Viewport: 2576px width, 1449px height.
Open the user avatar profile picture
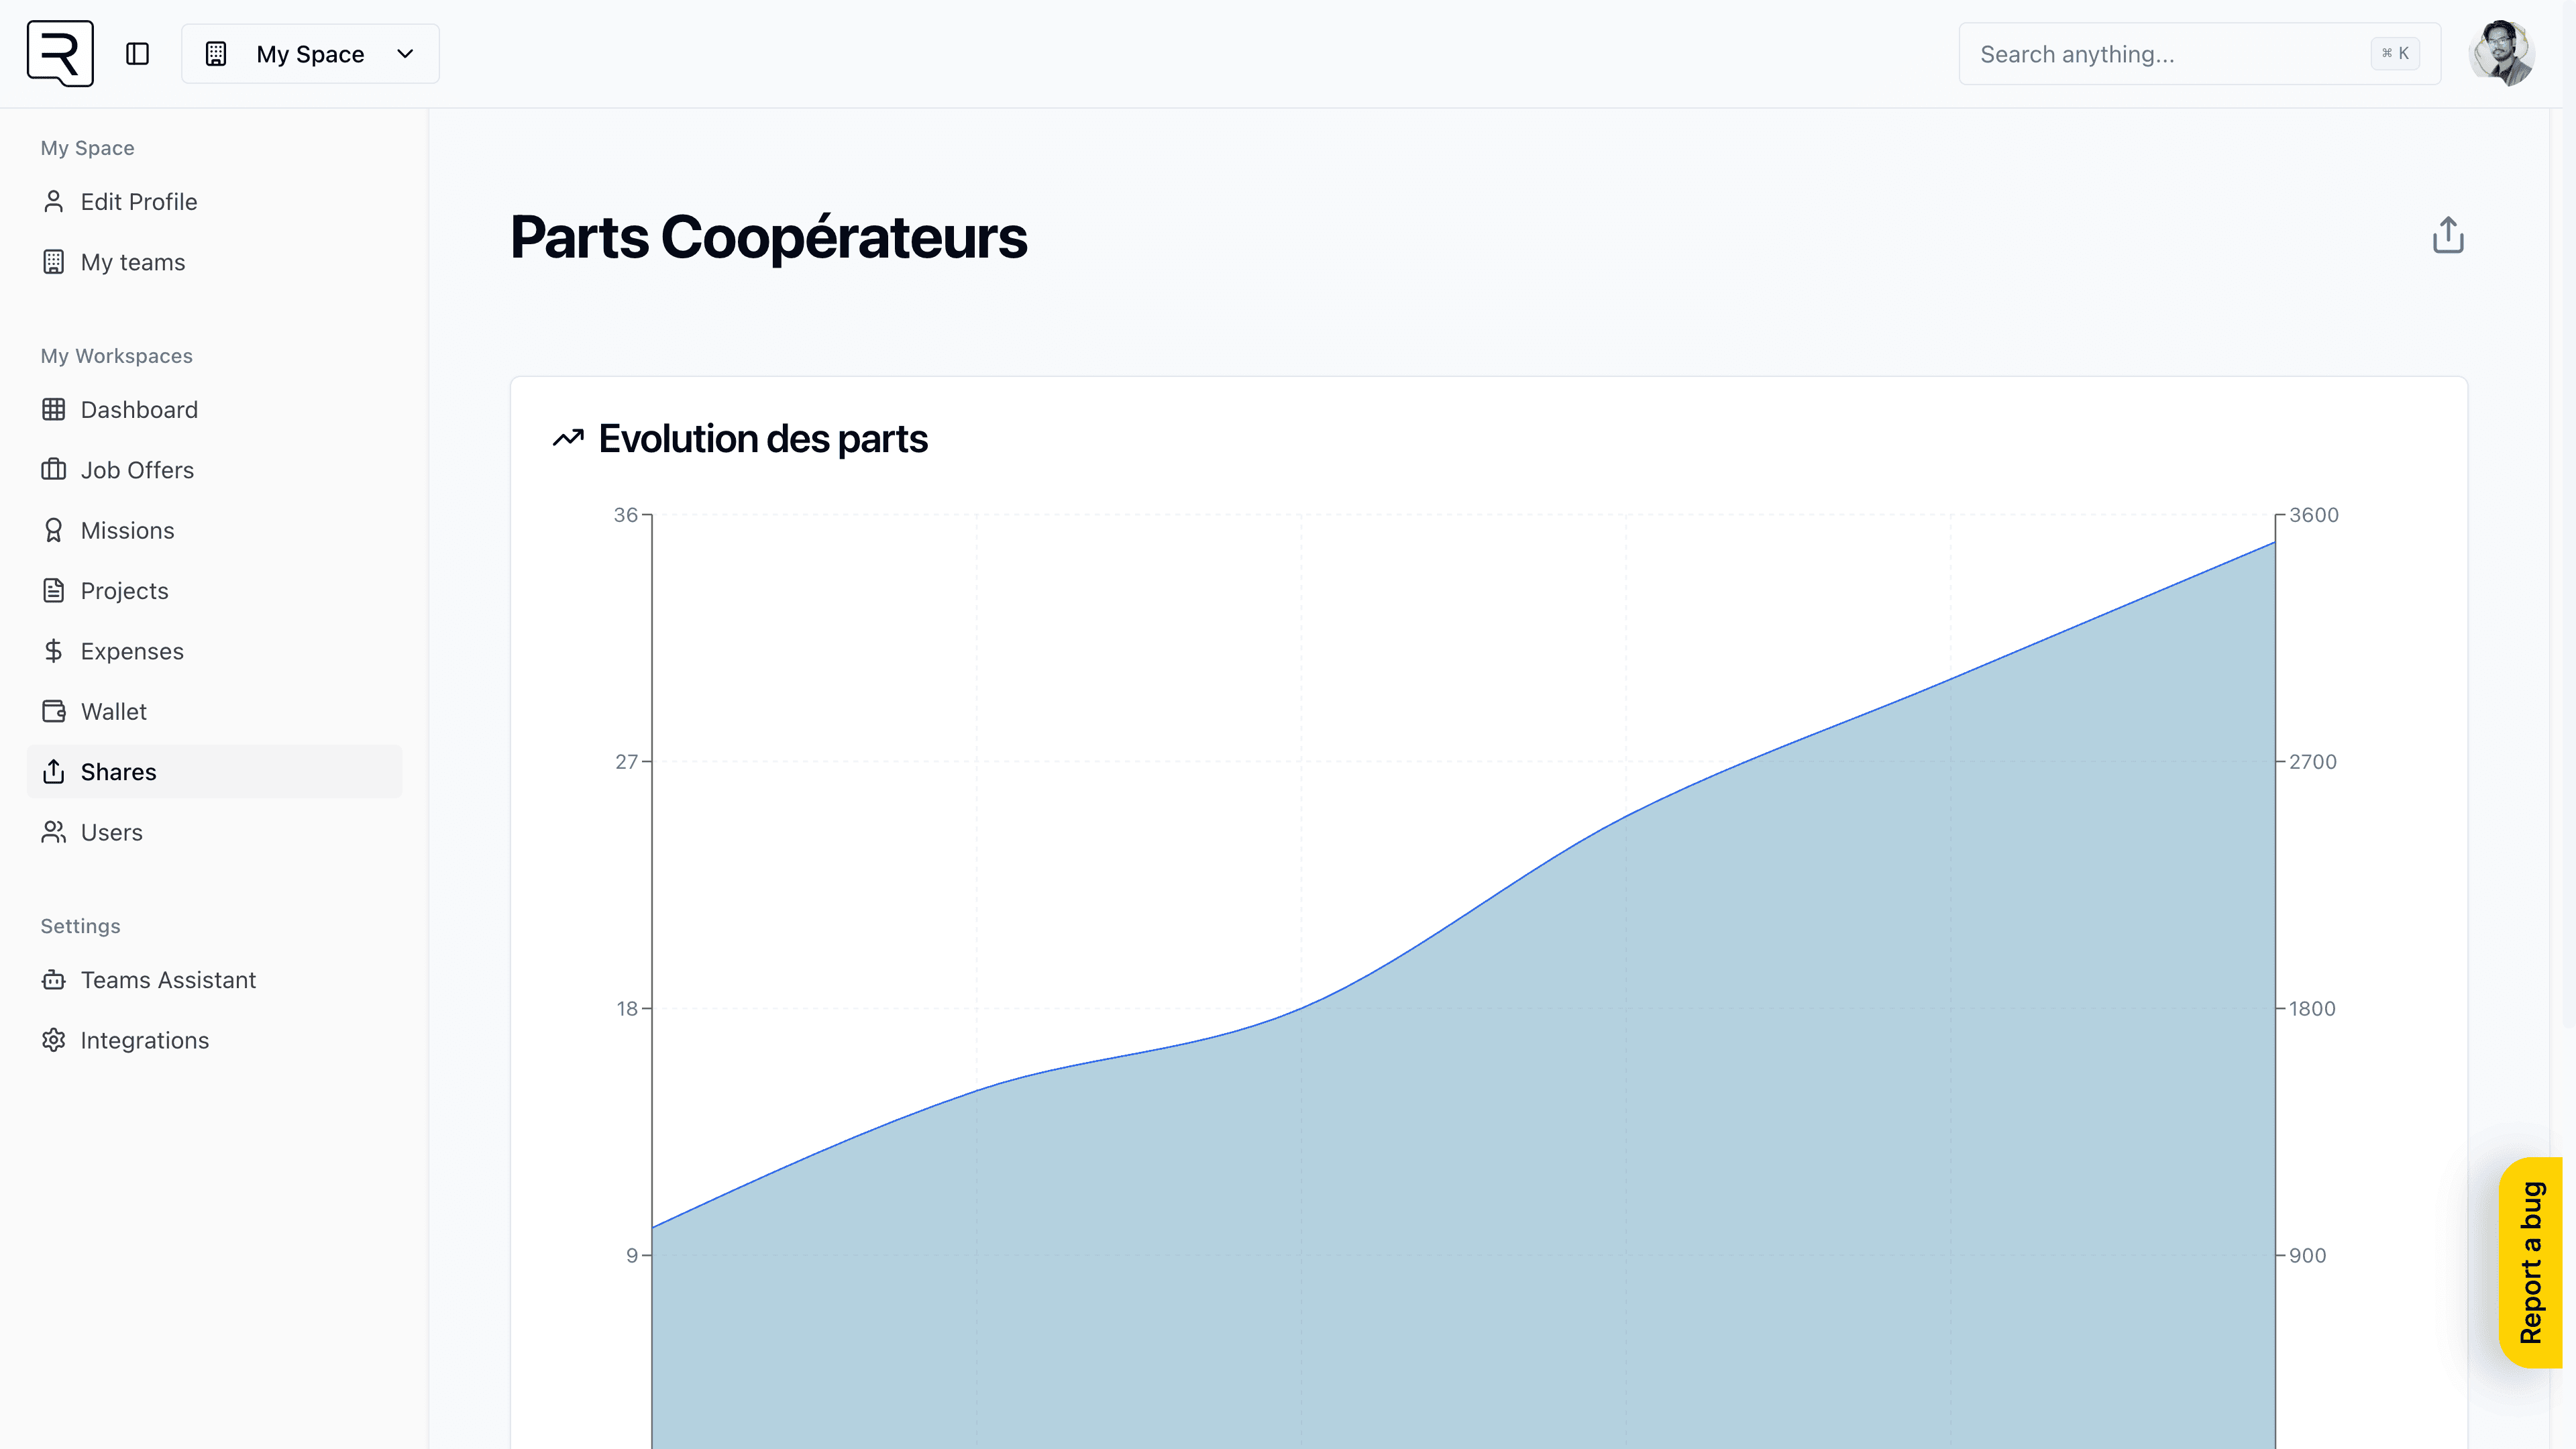pyautogui.click(x=2501, y=53)
